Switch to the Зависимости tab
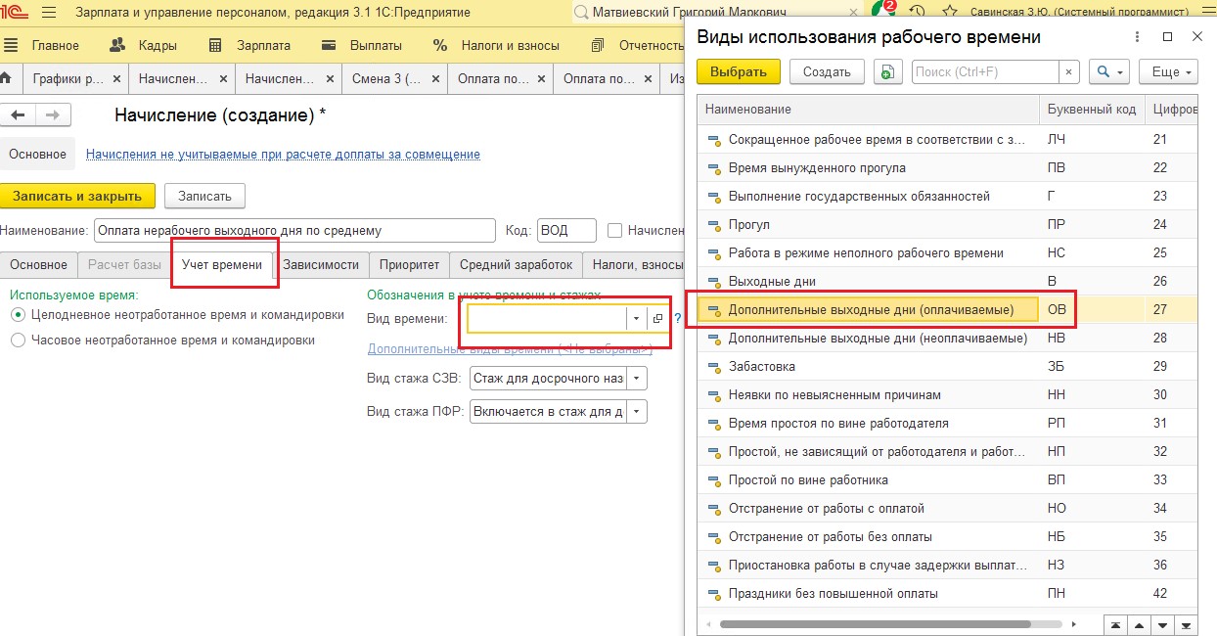This screenshot has height=636, width=1217. pyautogui.click(x=321, y=265)
